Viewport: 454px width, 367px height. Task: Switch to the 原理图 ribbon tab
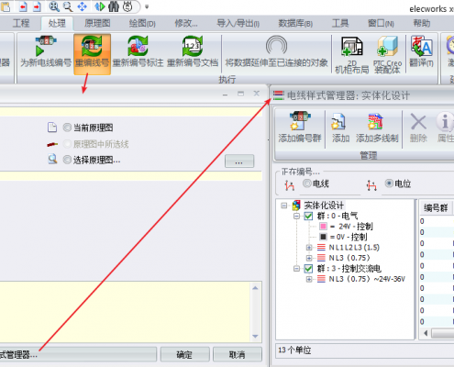(x=97, y=23)
